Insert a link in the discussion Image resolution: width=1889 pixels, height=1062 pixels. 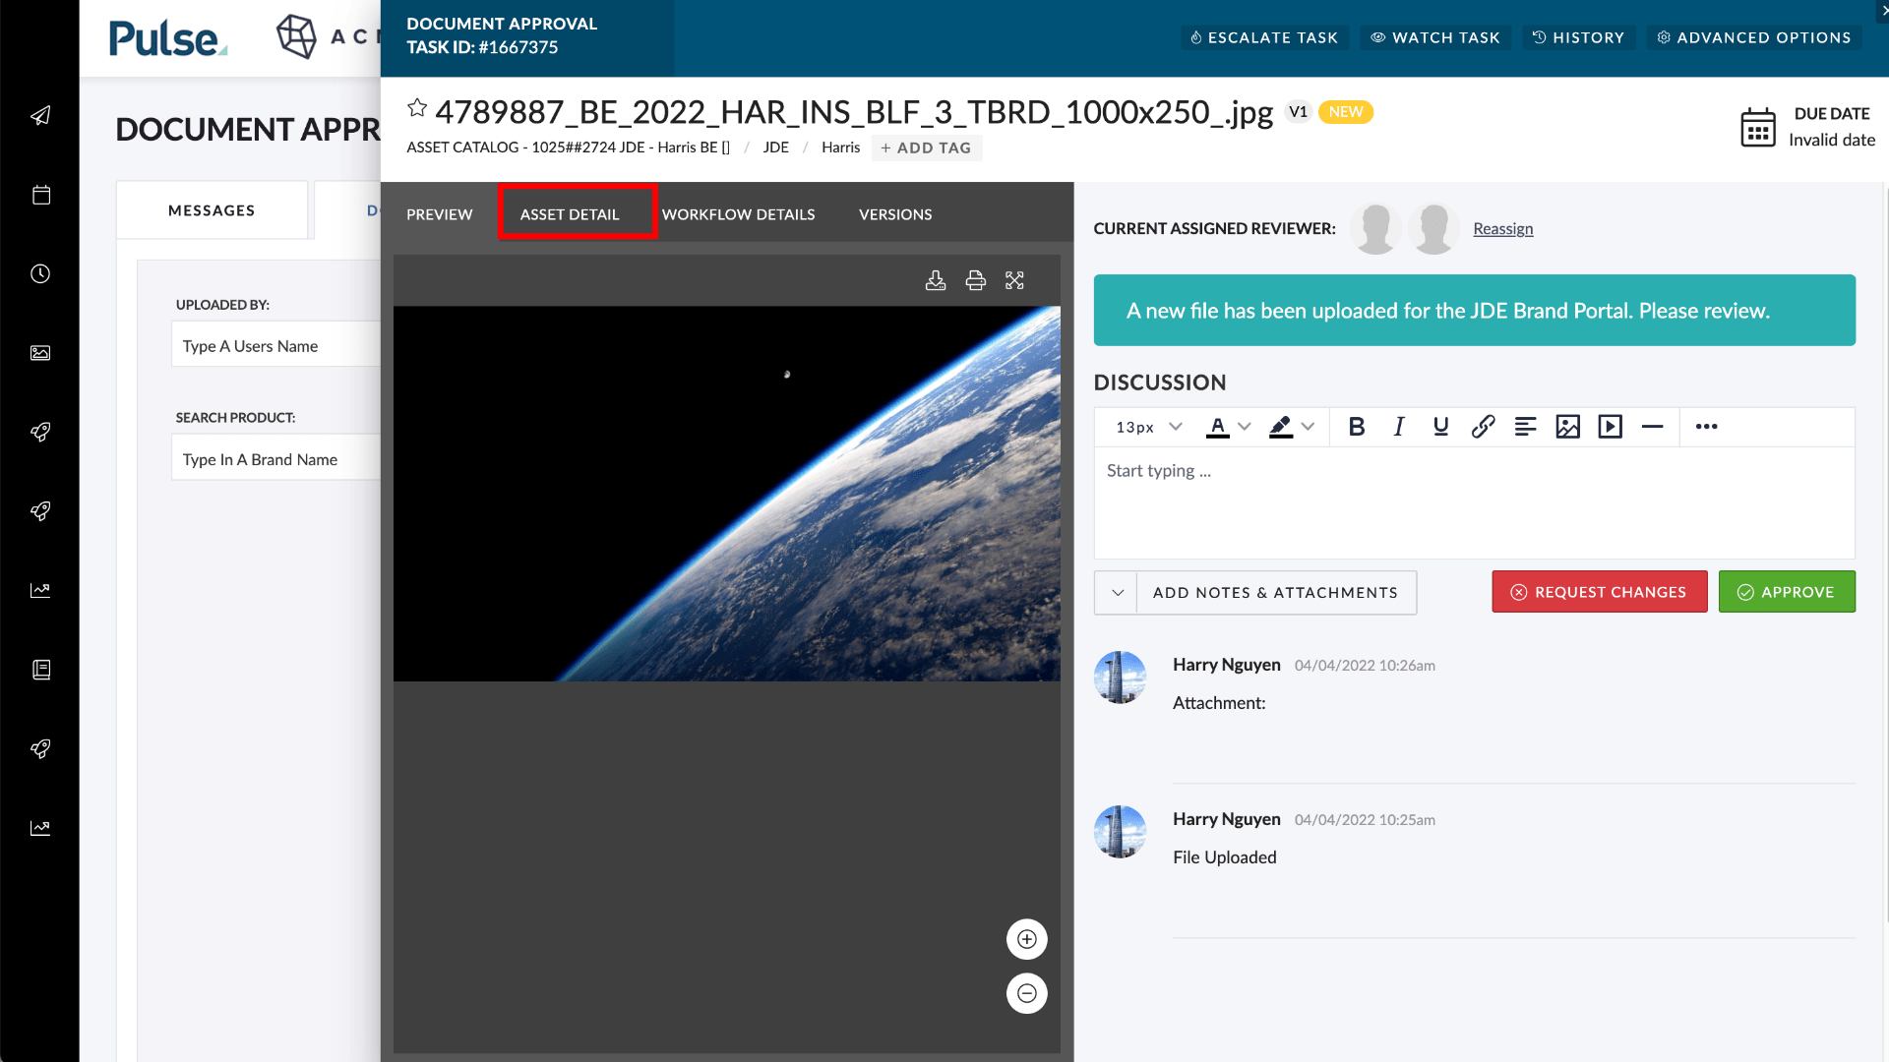point(1484,427)
